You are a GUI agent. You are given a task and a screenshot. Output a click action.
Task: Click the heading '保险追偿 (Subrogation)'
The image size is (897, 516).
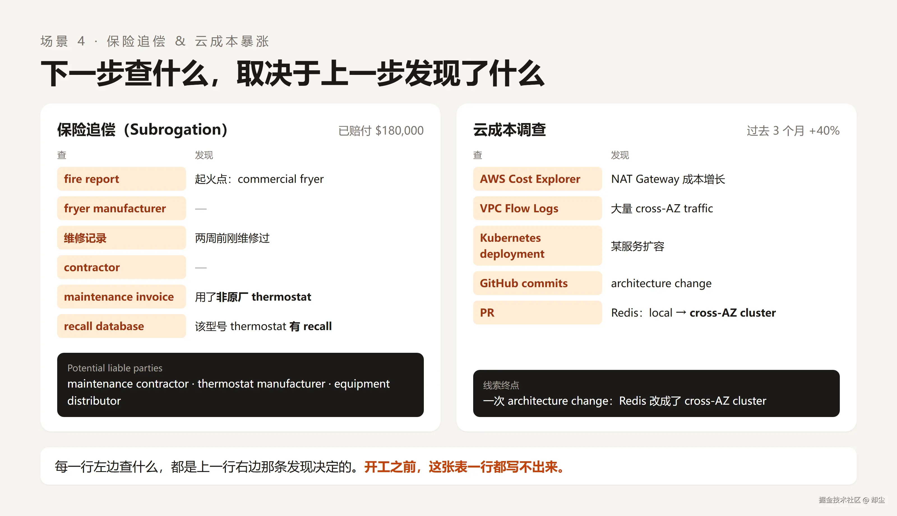142,130
